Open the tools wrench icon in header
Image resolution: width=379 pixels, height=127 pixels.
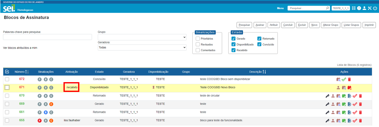pyautogui.click(x=370, y=8)
